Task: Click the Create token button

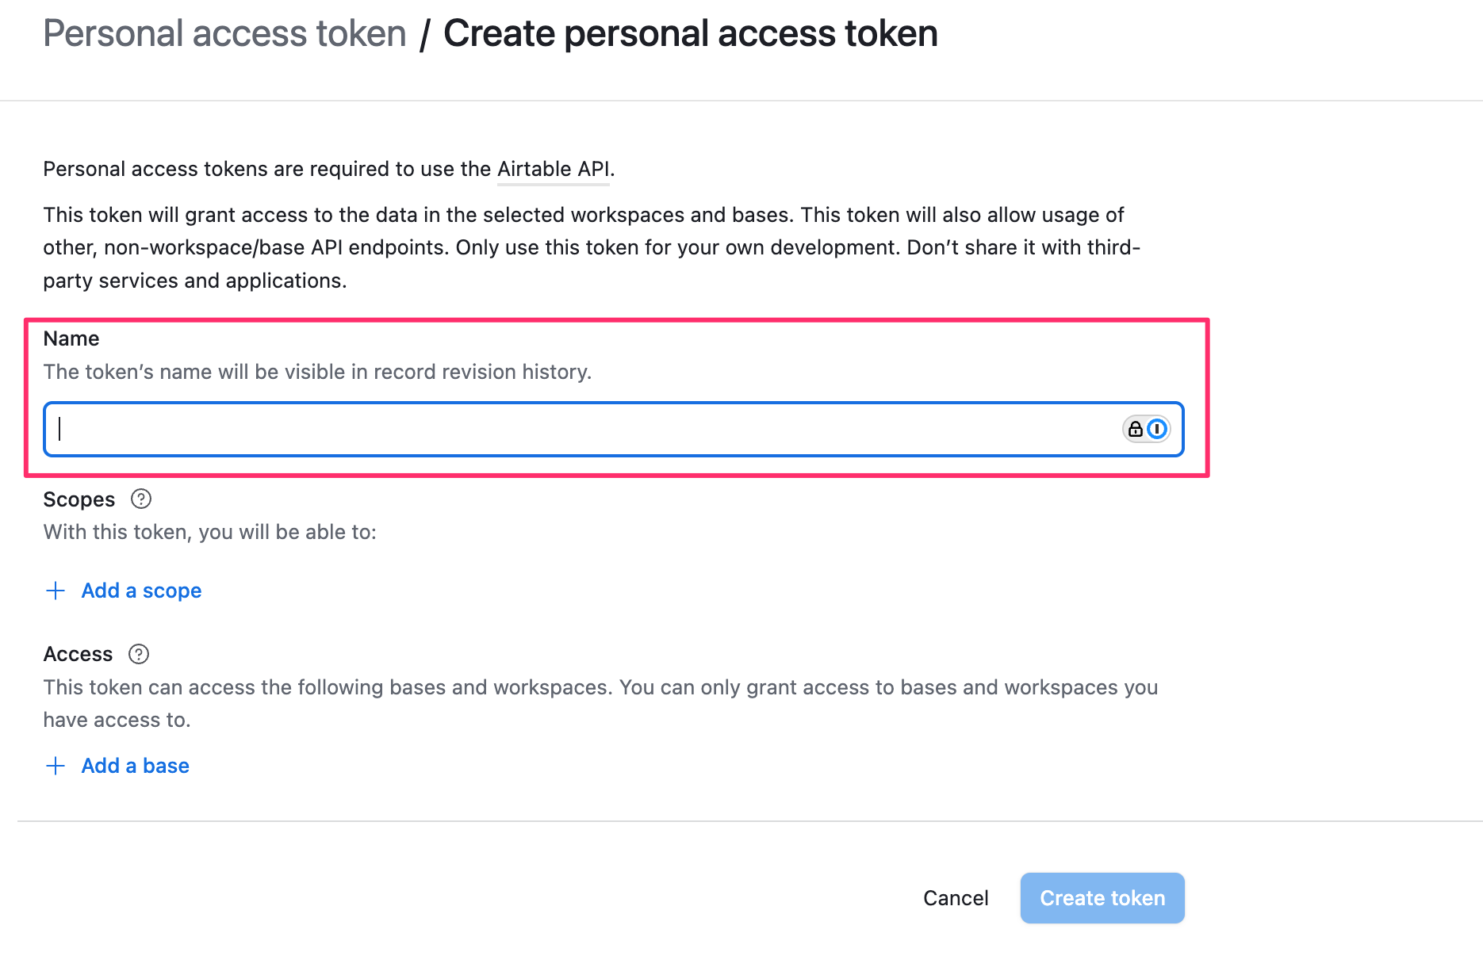Action: click(1102, 898)
